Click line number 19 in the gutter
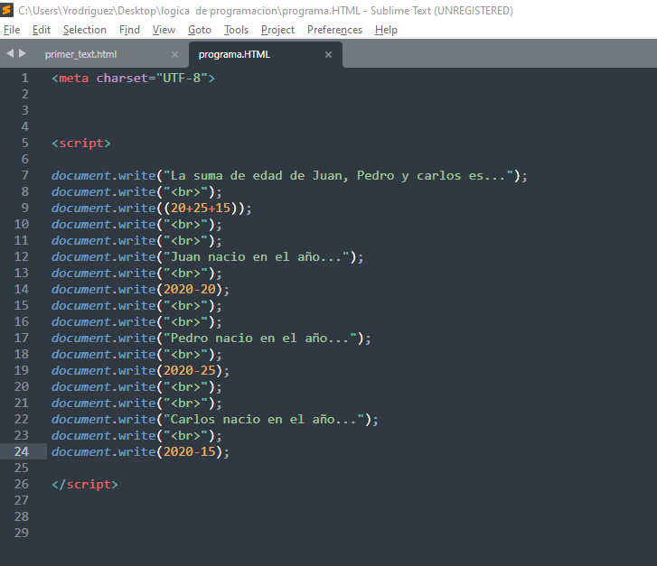657x566 pixels. (x=22, y=370)
